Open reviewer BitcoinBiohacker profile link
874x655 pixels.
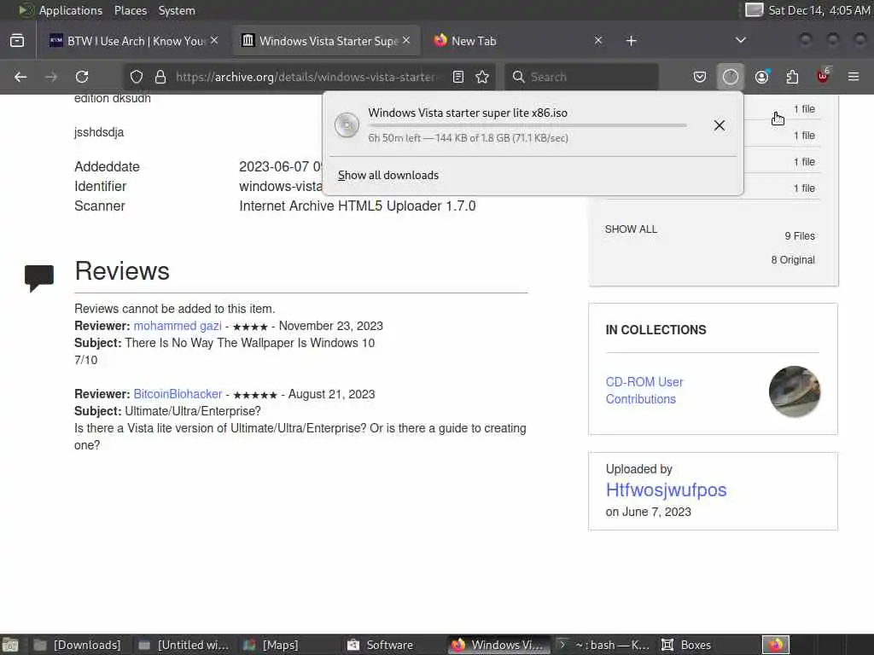coord(178,394)
